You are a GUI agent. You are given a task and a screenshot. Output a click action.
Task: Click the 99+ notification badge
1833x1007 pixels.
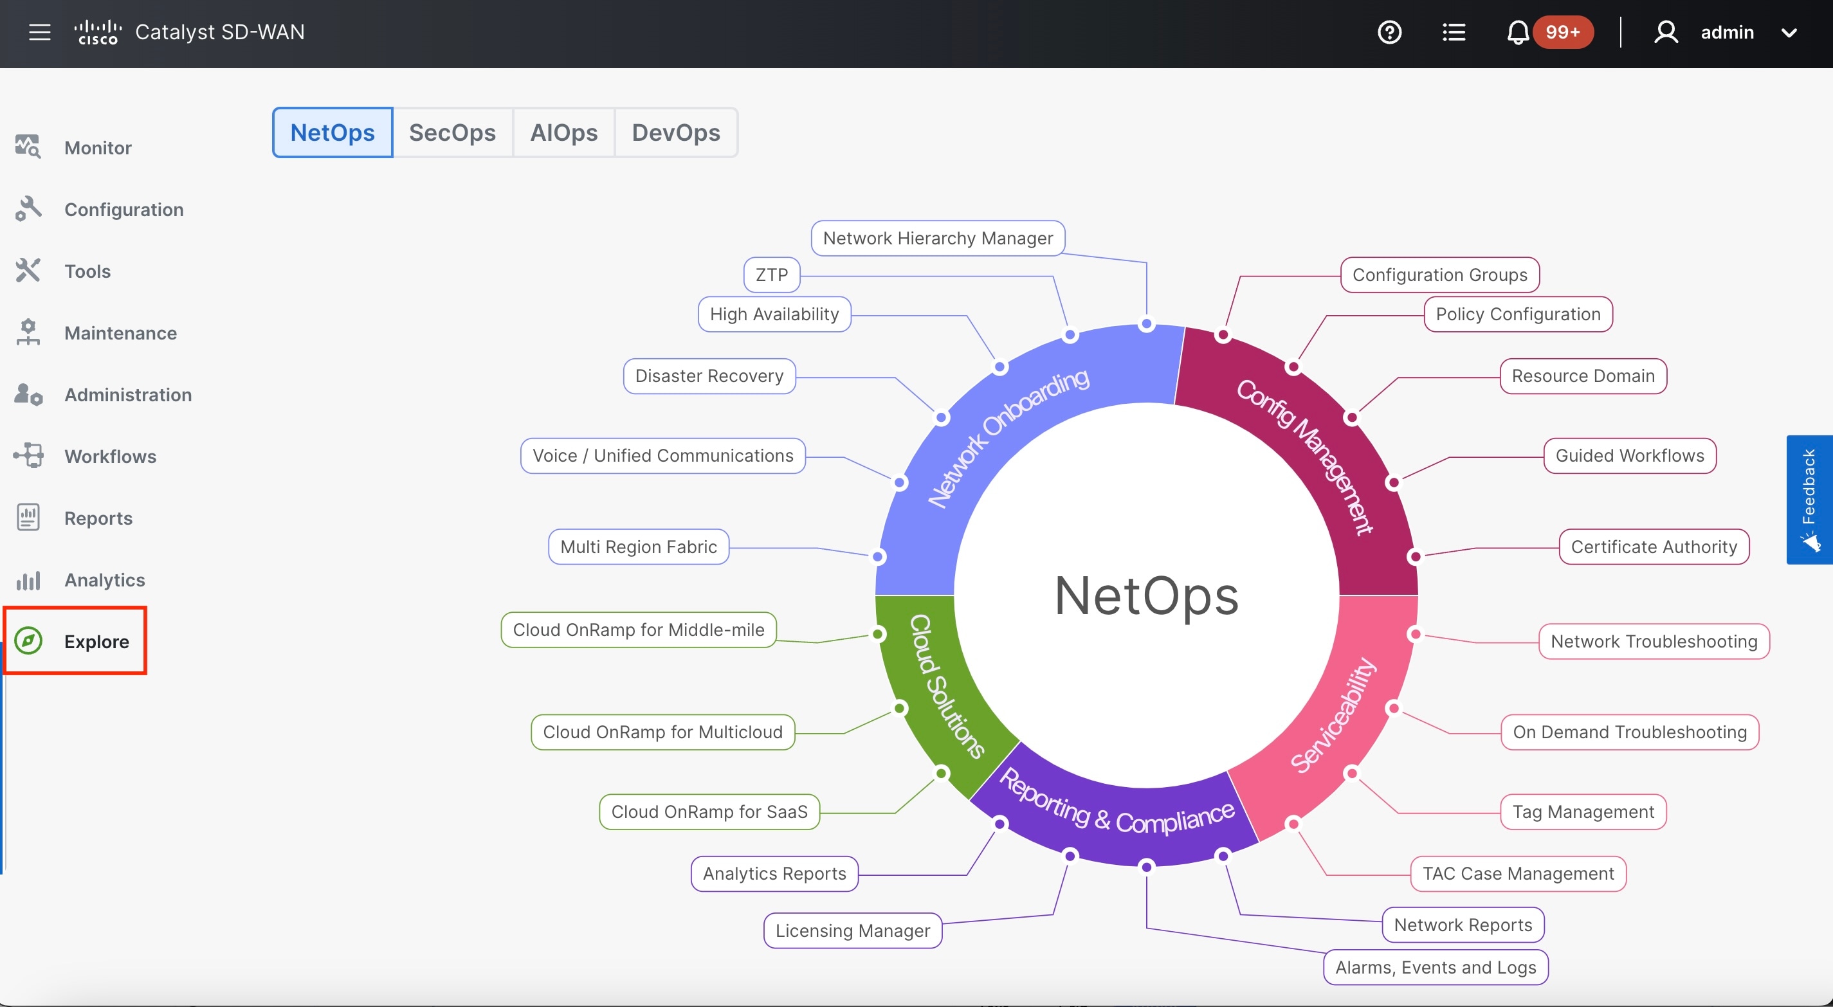(x=1563, y=32)
